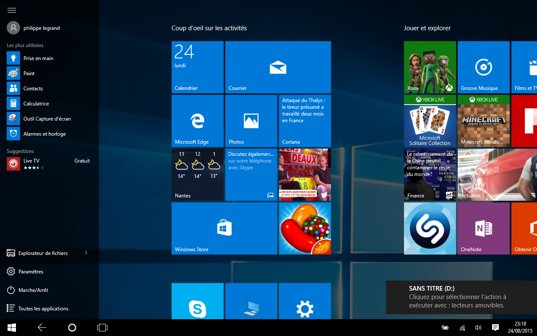Image resolution: width=537 pixels, height=336 pixels.
Task: Open Contacts app in the list
Action: [x=50, y=89]
